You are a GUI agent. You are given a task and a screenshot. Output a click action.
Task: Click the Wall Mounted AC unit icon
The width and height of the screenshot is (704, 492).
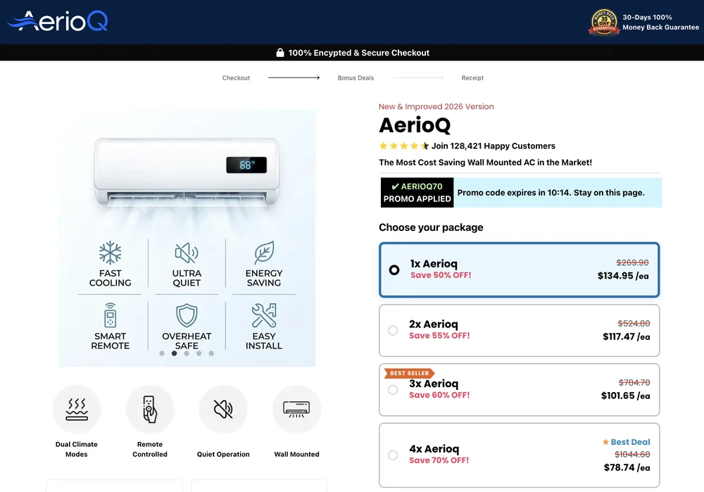[297, 409]
